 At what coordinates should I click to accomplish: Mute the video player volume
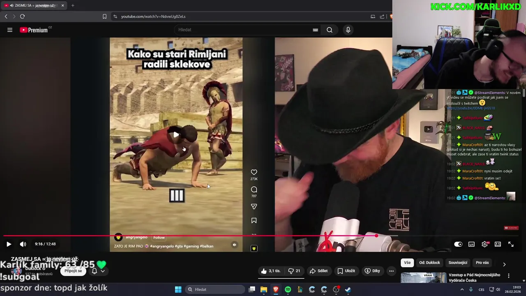[x=23, y=244]
